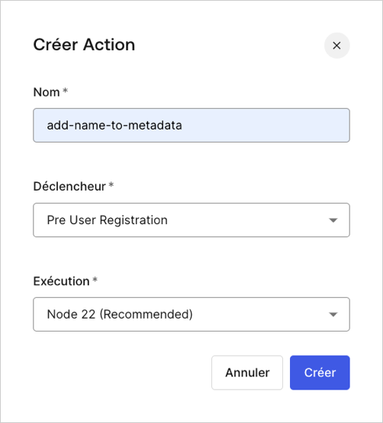
Task: Place cursor in add-name-to-metadata text
Action: [x=114, y=126]
